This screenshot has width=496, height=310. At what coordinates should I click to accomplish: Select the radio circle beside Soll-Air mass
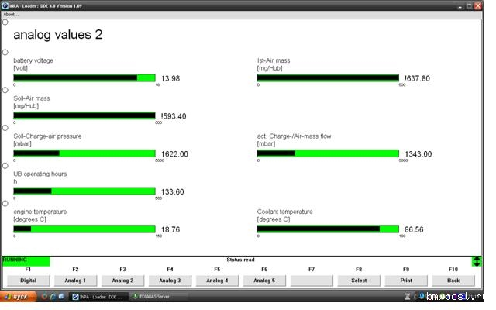coord(5,90)
